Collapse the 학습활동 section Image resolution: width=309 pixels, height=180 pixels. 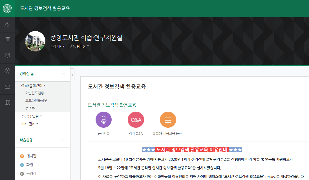[x=63, y=140]
